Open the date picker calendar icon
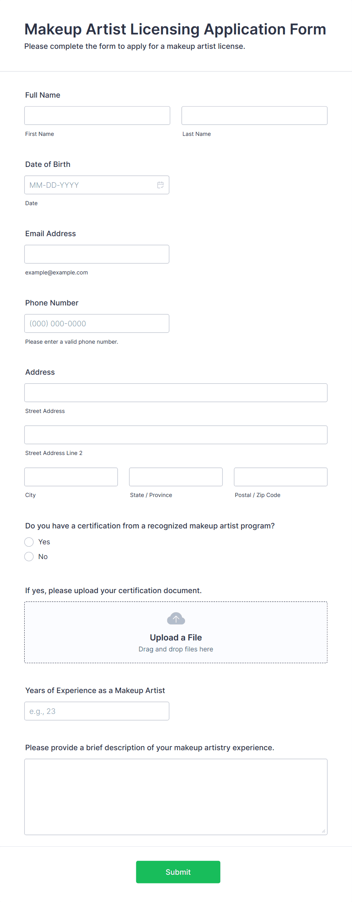This screenshot has width=352, height=902. pyautogui.click(x=160, y=185)
